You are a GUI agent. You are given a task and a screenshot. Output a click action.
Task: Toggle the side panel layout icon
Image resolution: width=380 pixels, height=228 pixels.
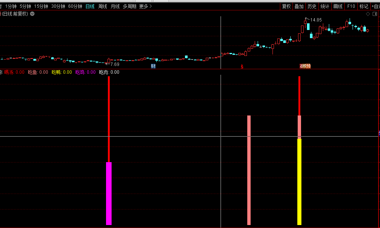tap(374, 14)
